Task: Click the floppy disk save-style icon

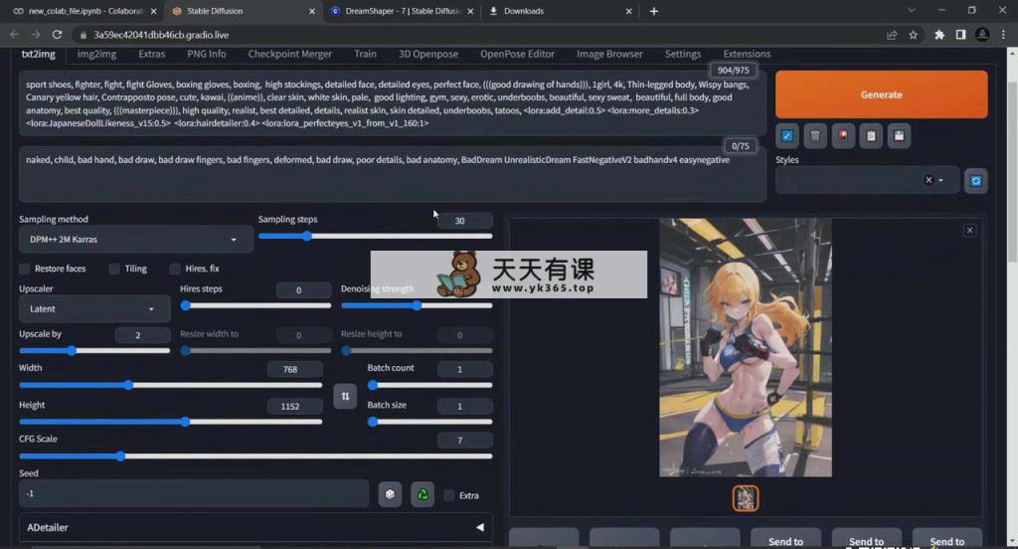Action: [899, 136]
